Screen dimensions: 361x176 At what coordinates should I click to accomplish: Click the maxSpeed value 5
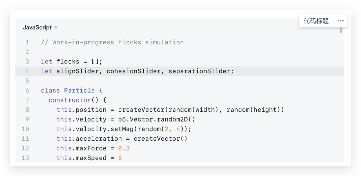[x=120, y=158]
